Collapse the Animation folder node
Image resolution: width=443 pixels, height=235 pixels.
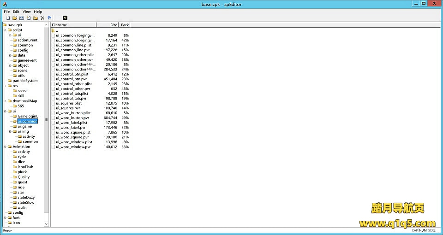[x=5, y=147]
